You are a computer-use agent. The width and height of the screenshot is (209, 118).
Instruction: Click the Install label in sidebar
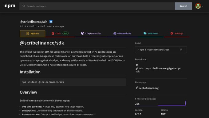(138, 43)
